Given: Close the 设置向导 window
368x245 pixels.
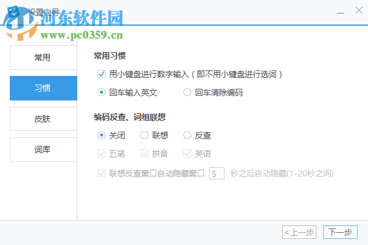Looking at the screenshot, I should click(x=359, y=10).
